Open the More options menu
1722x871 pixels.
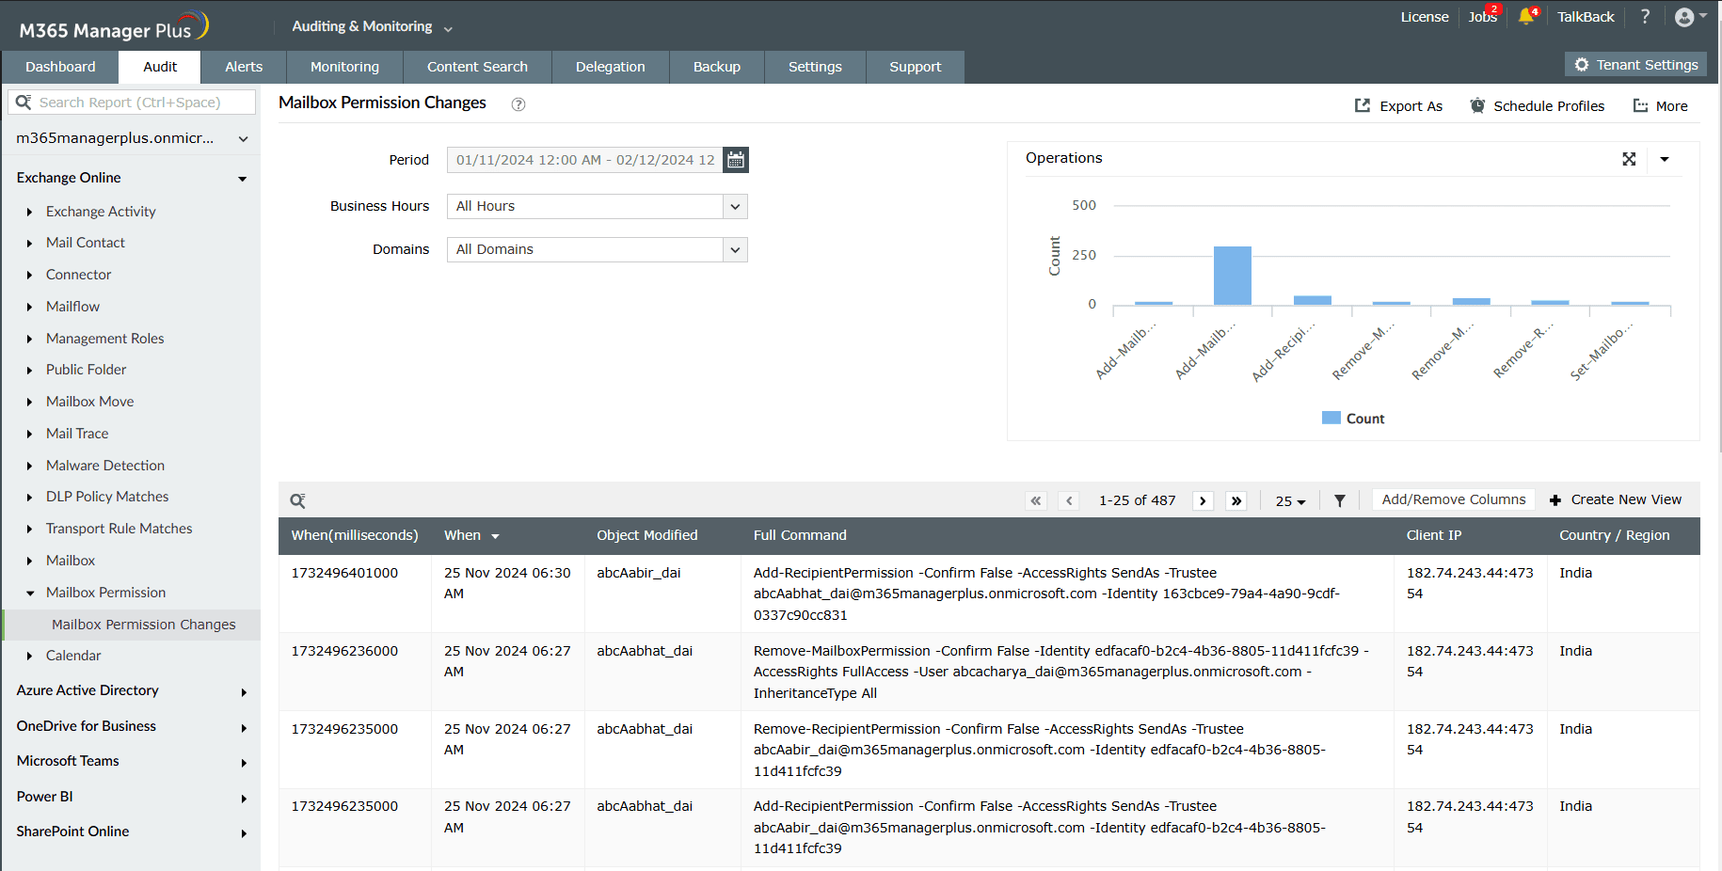[1660, 105]
